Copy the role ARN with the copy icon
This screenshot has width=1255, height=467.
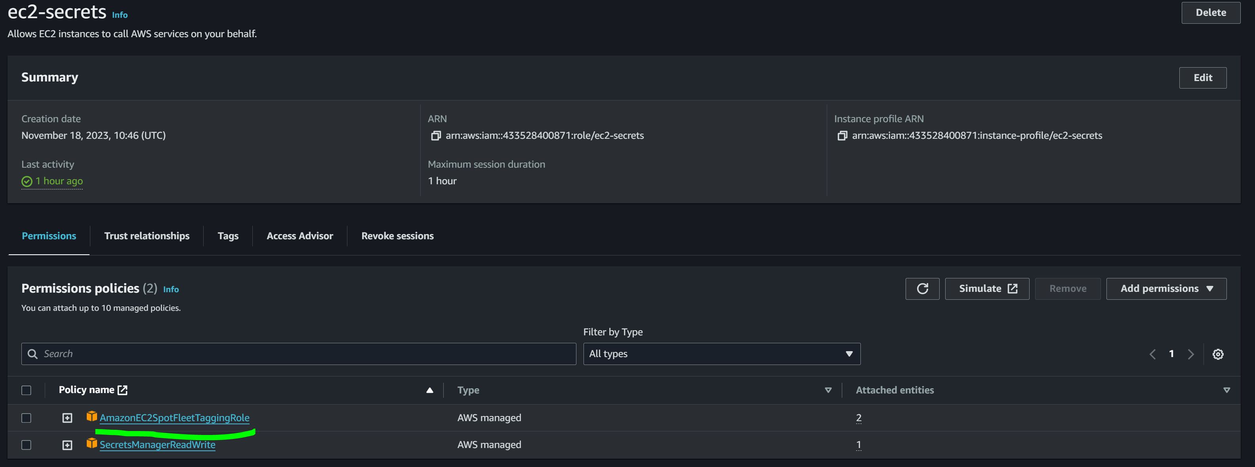(435, 136)
